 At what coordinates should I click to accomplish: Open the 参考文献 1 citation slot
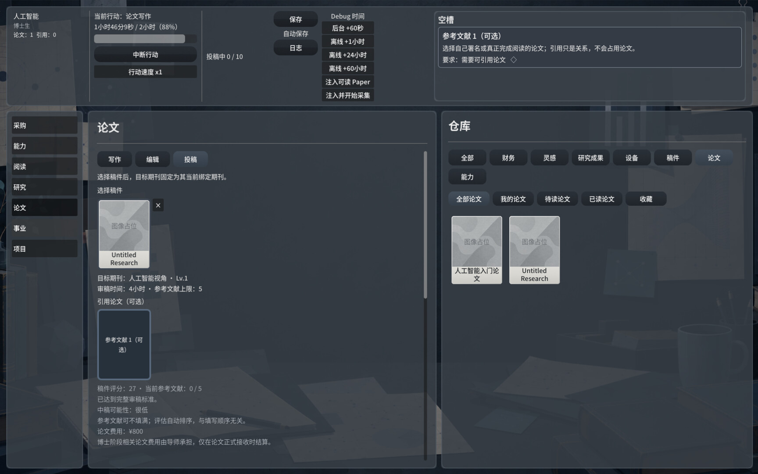click(x=124, y=345)
